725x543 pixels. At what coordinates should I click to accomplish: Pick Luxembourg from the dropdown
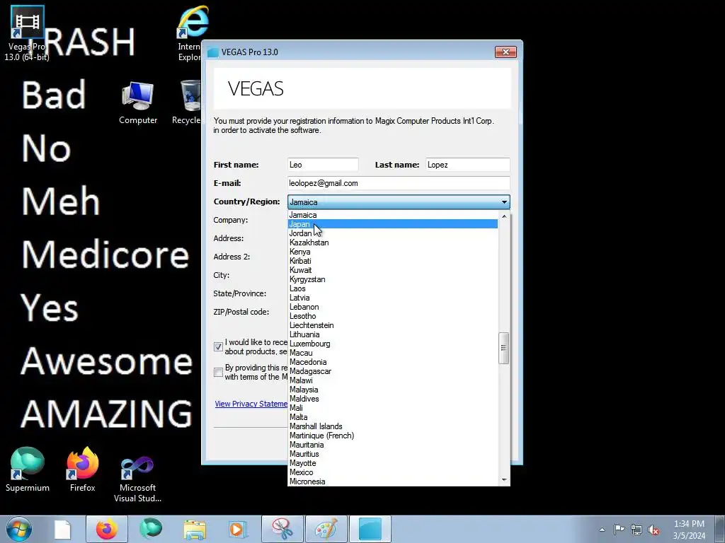392,344
